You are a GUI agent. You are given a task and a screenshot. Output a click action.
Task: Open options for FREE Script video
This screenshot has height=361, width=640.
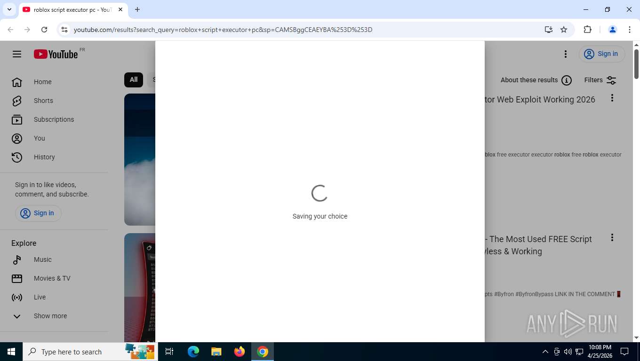point(612,237)
